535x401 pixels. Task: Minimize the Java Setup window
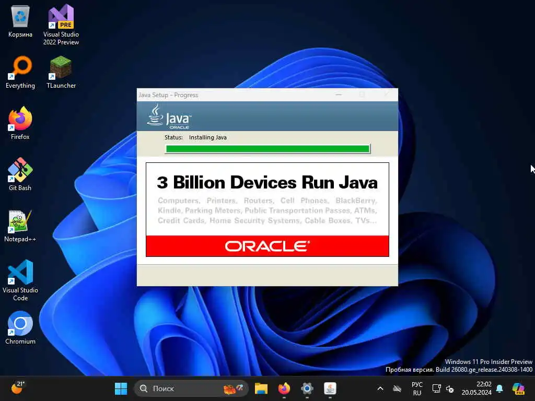[339, 95]
